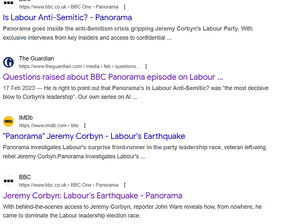Click the 'IMDb' site name label
284x224 pixels.
[26, 118]
